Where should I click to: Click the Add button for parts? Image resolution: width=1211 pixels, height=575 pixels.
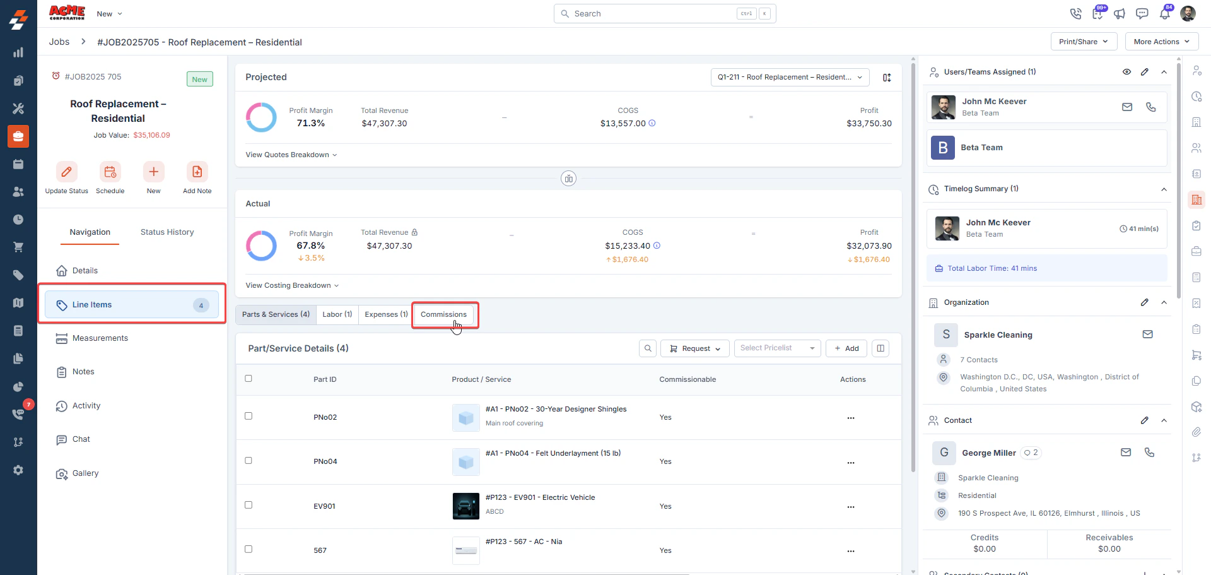pos(846,348)
